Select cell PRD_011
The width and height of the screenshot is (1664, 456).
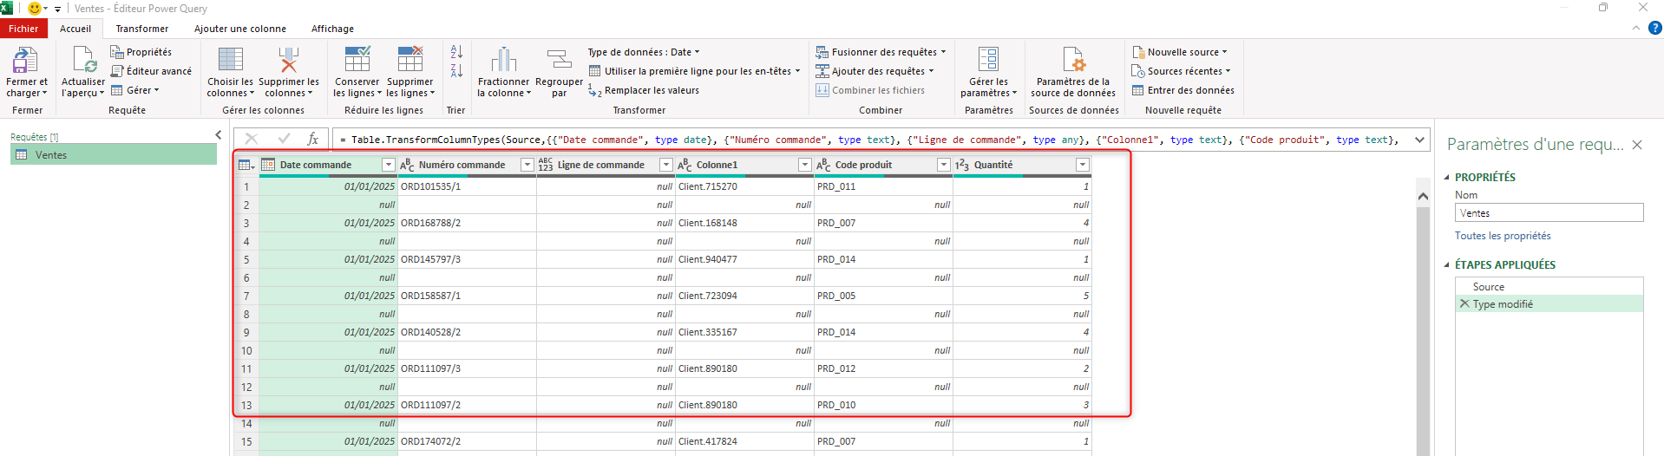883,186
